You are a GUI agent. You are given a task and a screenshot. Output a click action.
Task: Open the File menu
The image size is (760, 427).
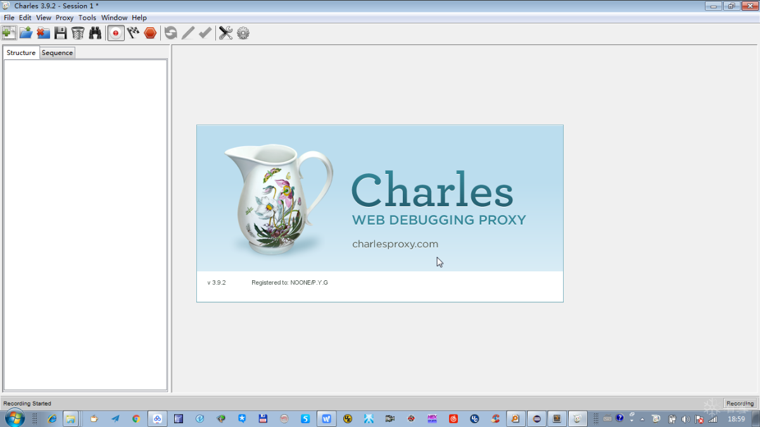(x=9, y=18)
